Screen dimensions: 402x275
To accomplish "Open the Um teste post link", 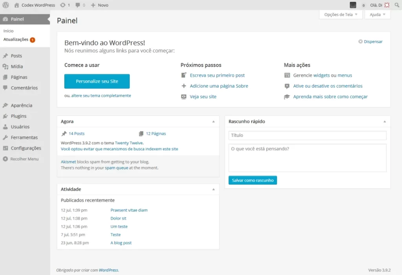I will pos(119,227).
